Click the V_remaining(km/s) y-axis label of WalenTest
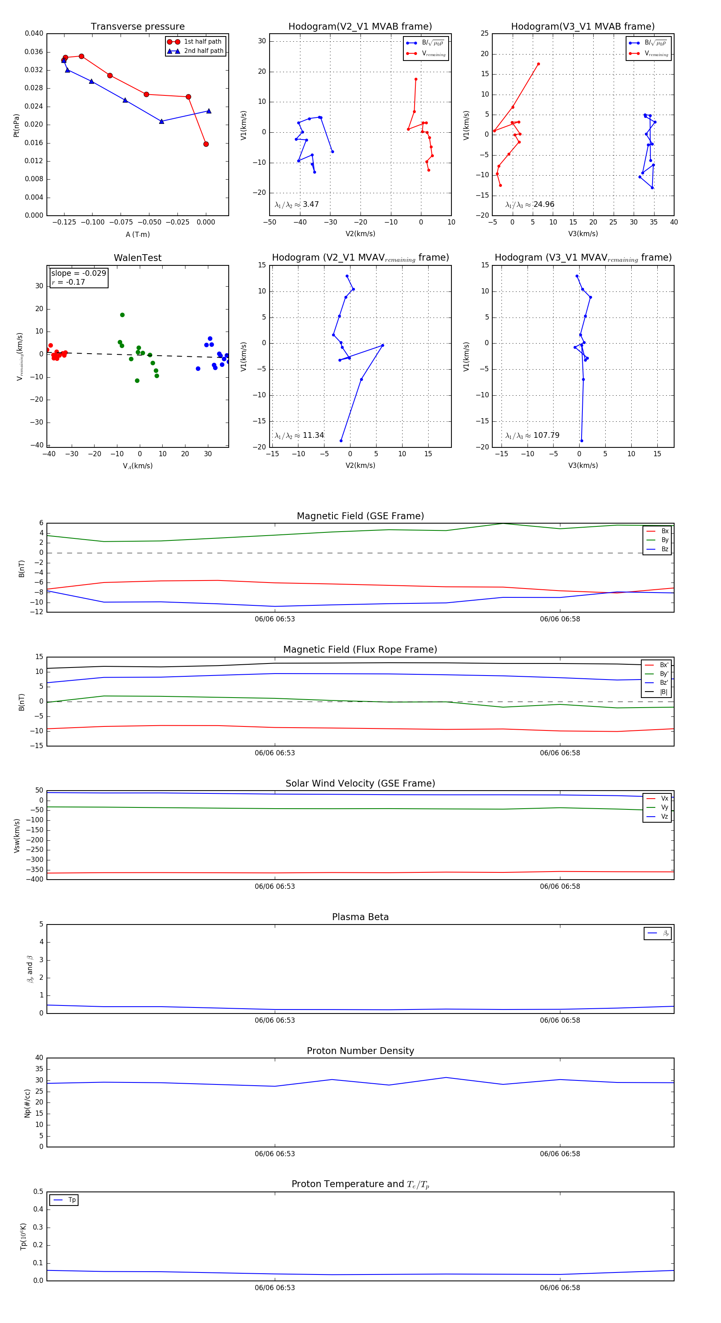Viewport: 721px width, 1323px height. point(20,356)
